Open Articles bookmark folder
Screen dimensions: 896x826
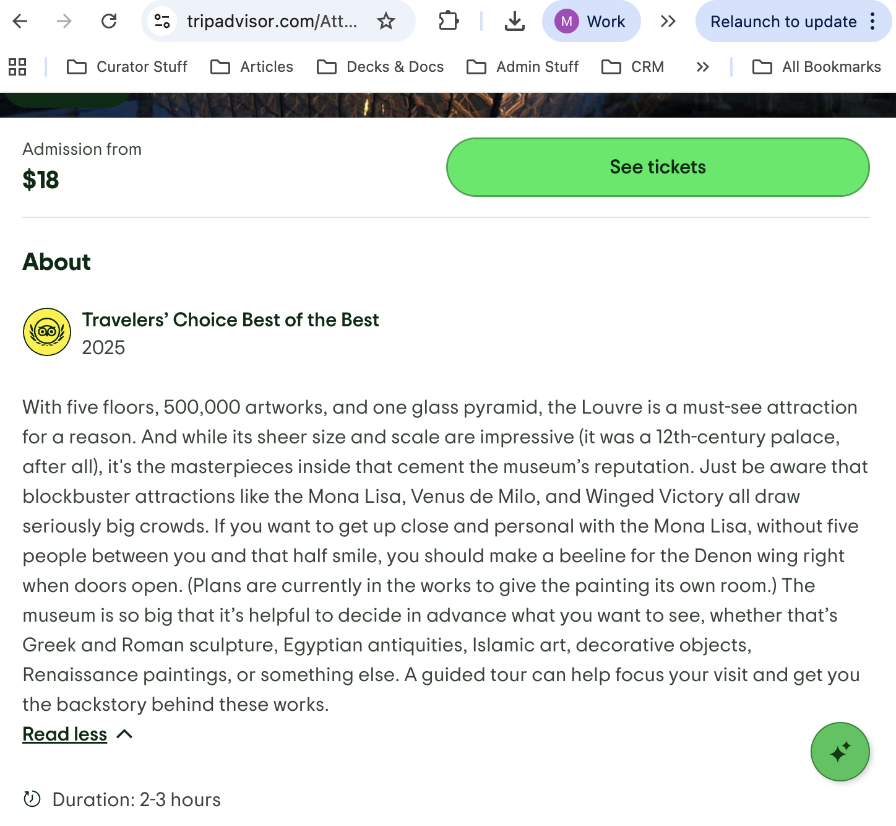point(252,67)
